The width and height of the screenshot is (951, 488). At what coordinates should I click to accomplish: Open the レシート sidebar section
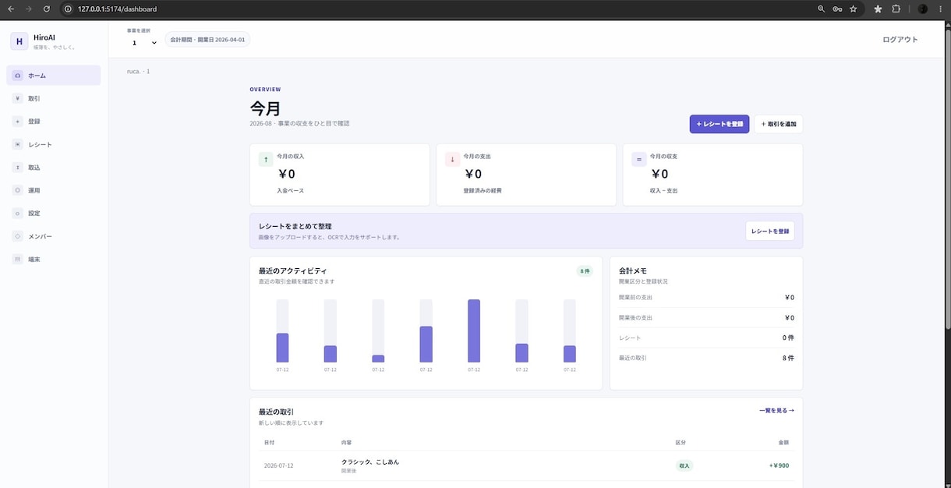click(53, 144)
